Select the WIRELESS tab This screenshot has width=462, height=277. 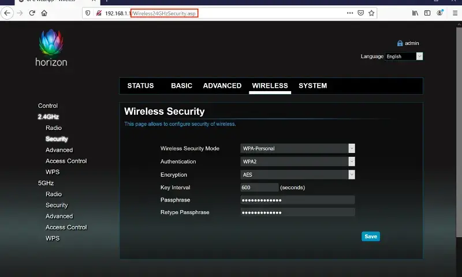pyautogui.click(x=270, y=85)
